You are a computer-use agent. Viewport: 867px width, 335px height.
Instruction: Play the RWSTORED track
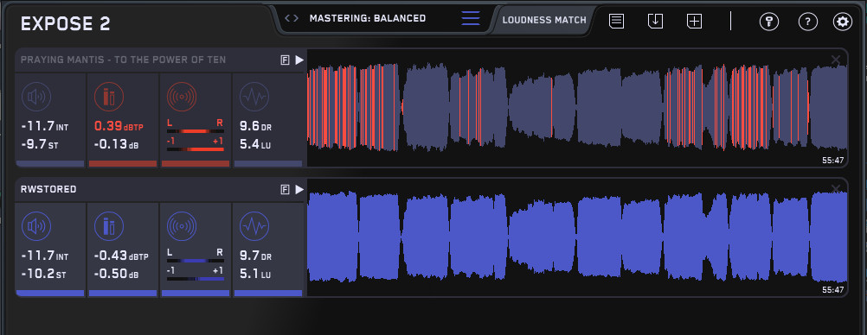point(299,190)
